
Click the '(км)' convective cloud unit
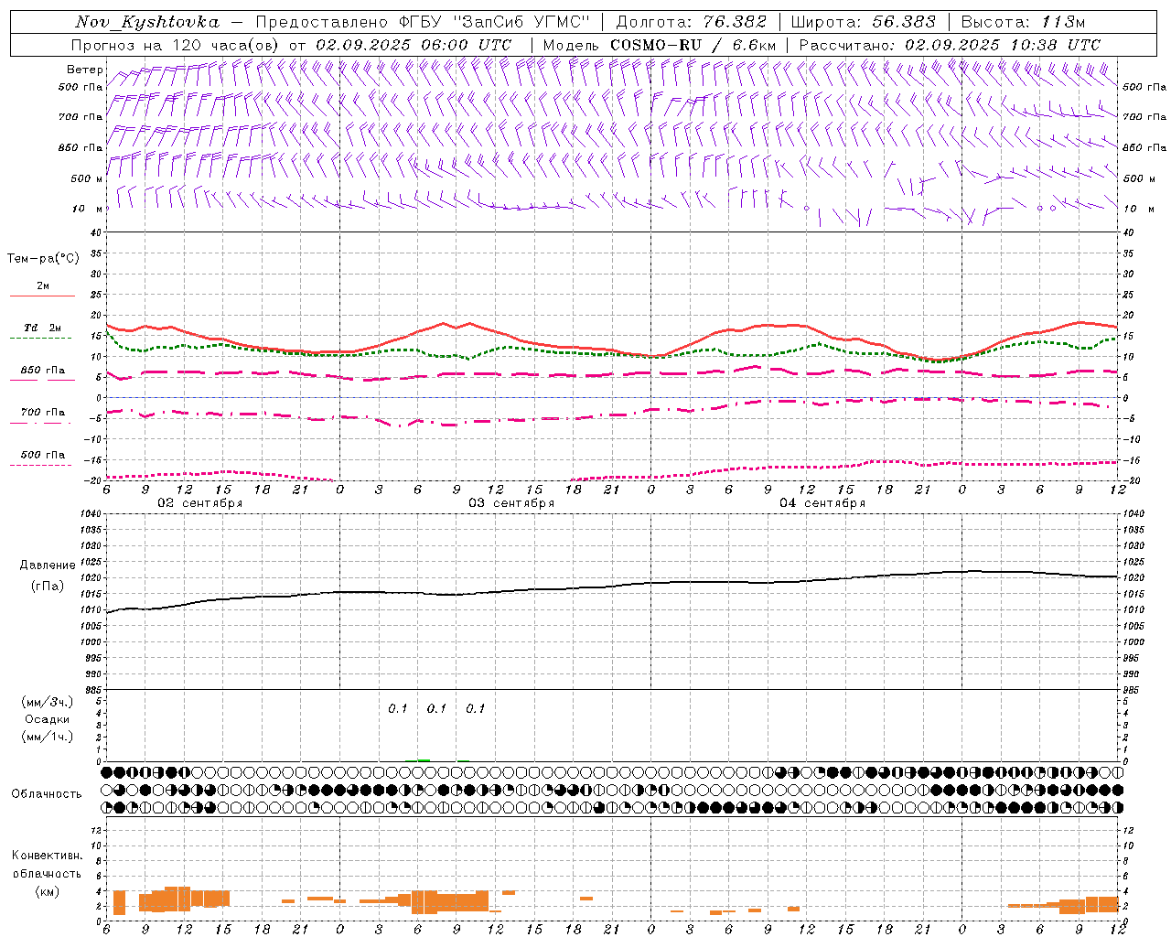(x=47, y=891)
